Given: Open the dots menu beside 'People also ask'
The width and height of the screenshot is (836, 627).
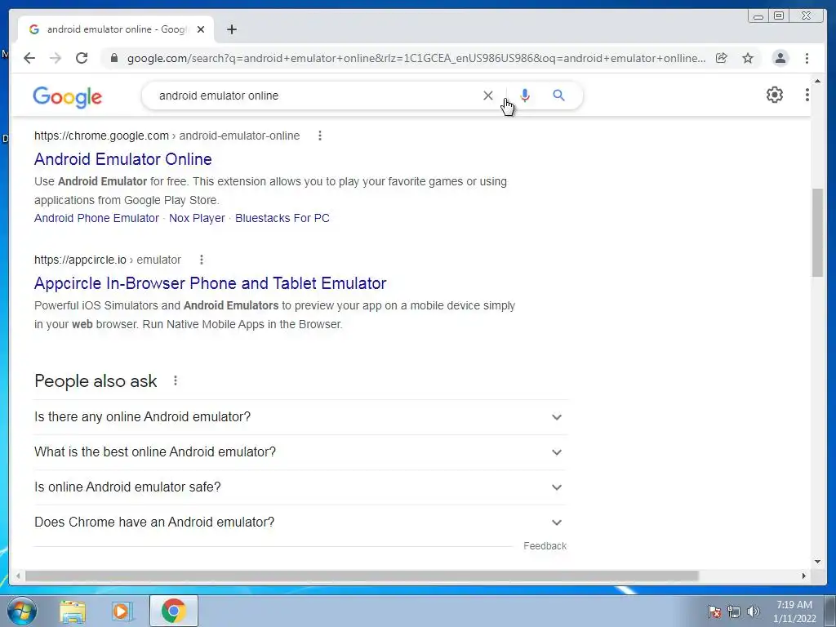Looking at the screenshot, I should point(176,380).
